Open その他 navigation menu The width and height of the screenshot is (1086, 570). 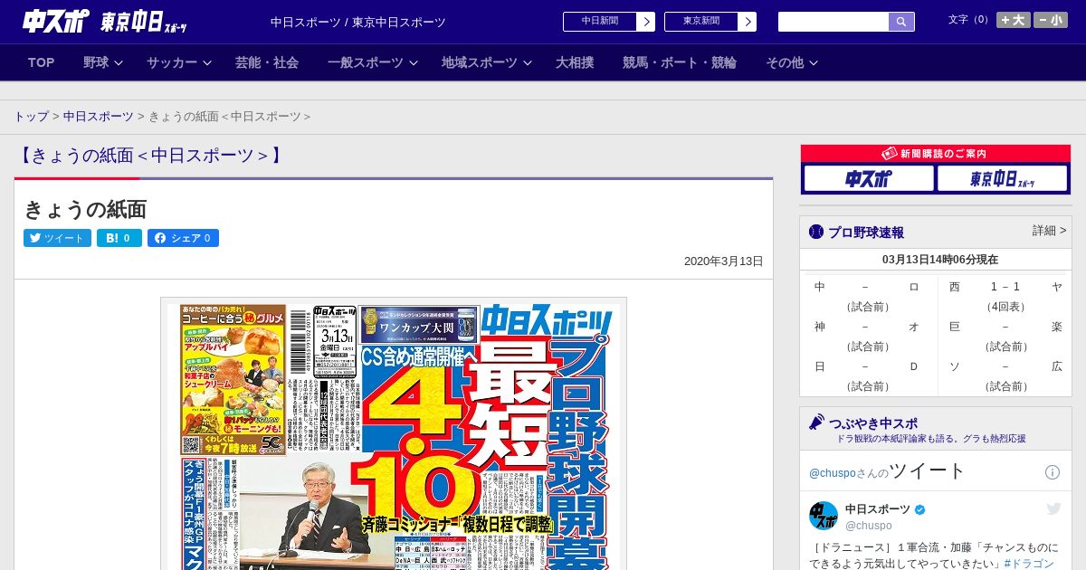click(785, 62)
